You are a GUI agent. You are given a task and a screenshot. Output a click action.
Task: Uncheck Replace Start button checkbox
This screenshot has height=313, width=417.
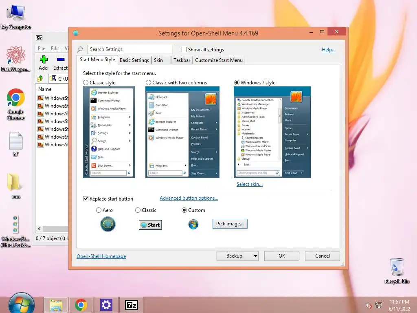coord(86,199)
